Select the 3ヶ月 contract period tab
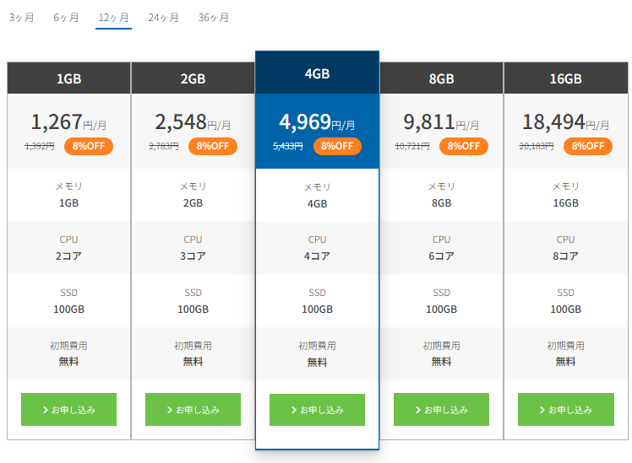632x463 pixels. 22,18
